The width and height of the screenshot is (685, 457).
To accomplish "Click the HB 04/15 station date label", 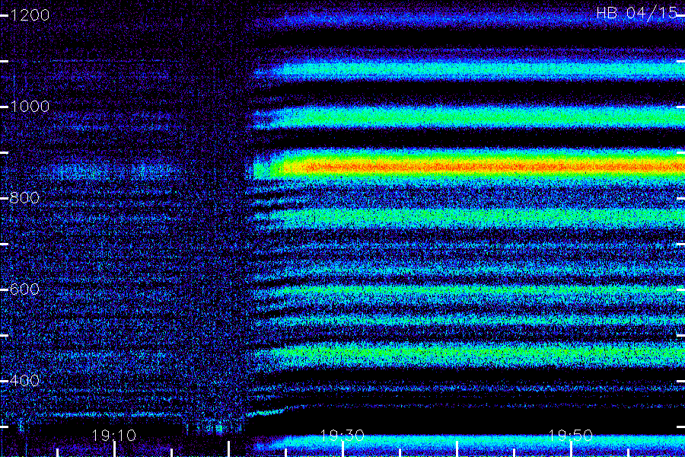I will click(636, 13).
